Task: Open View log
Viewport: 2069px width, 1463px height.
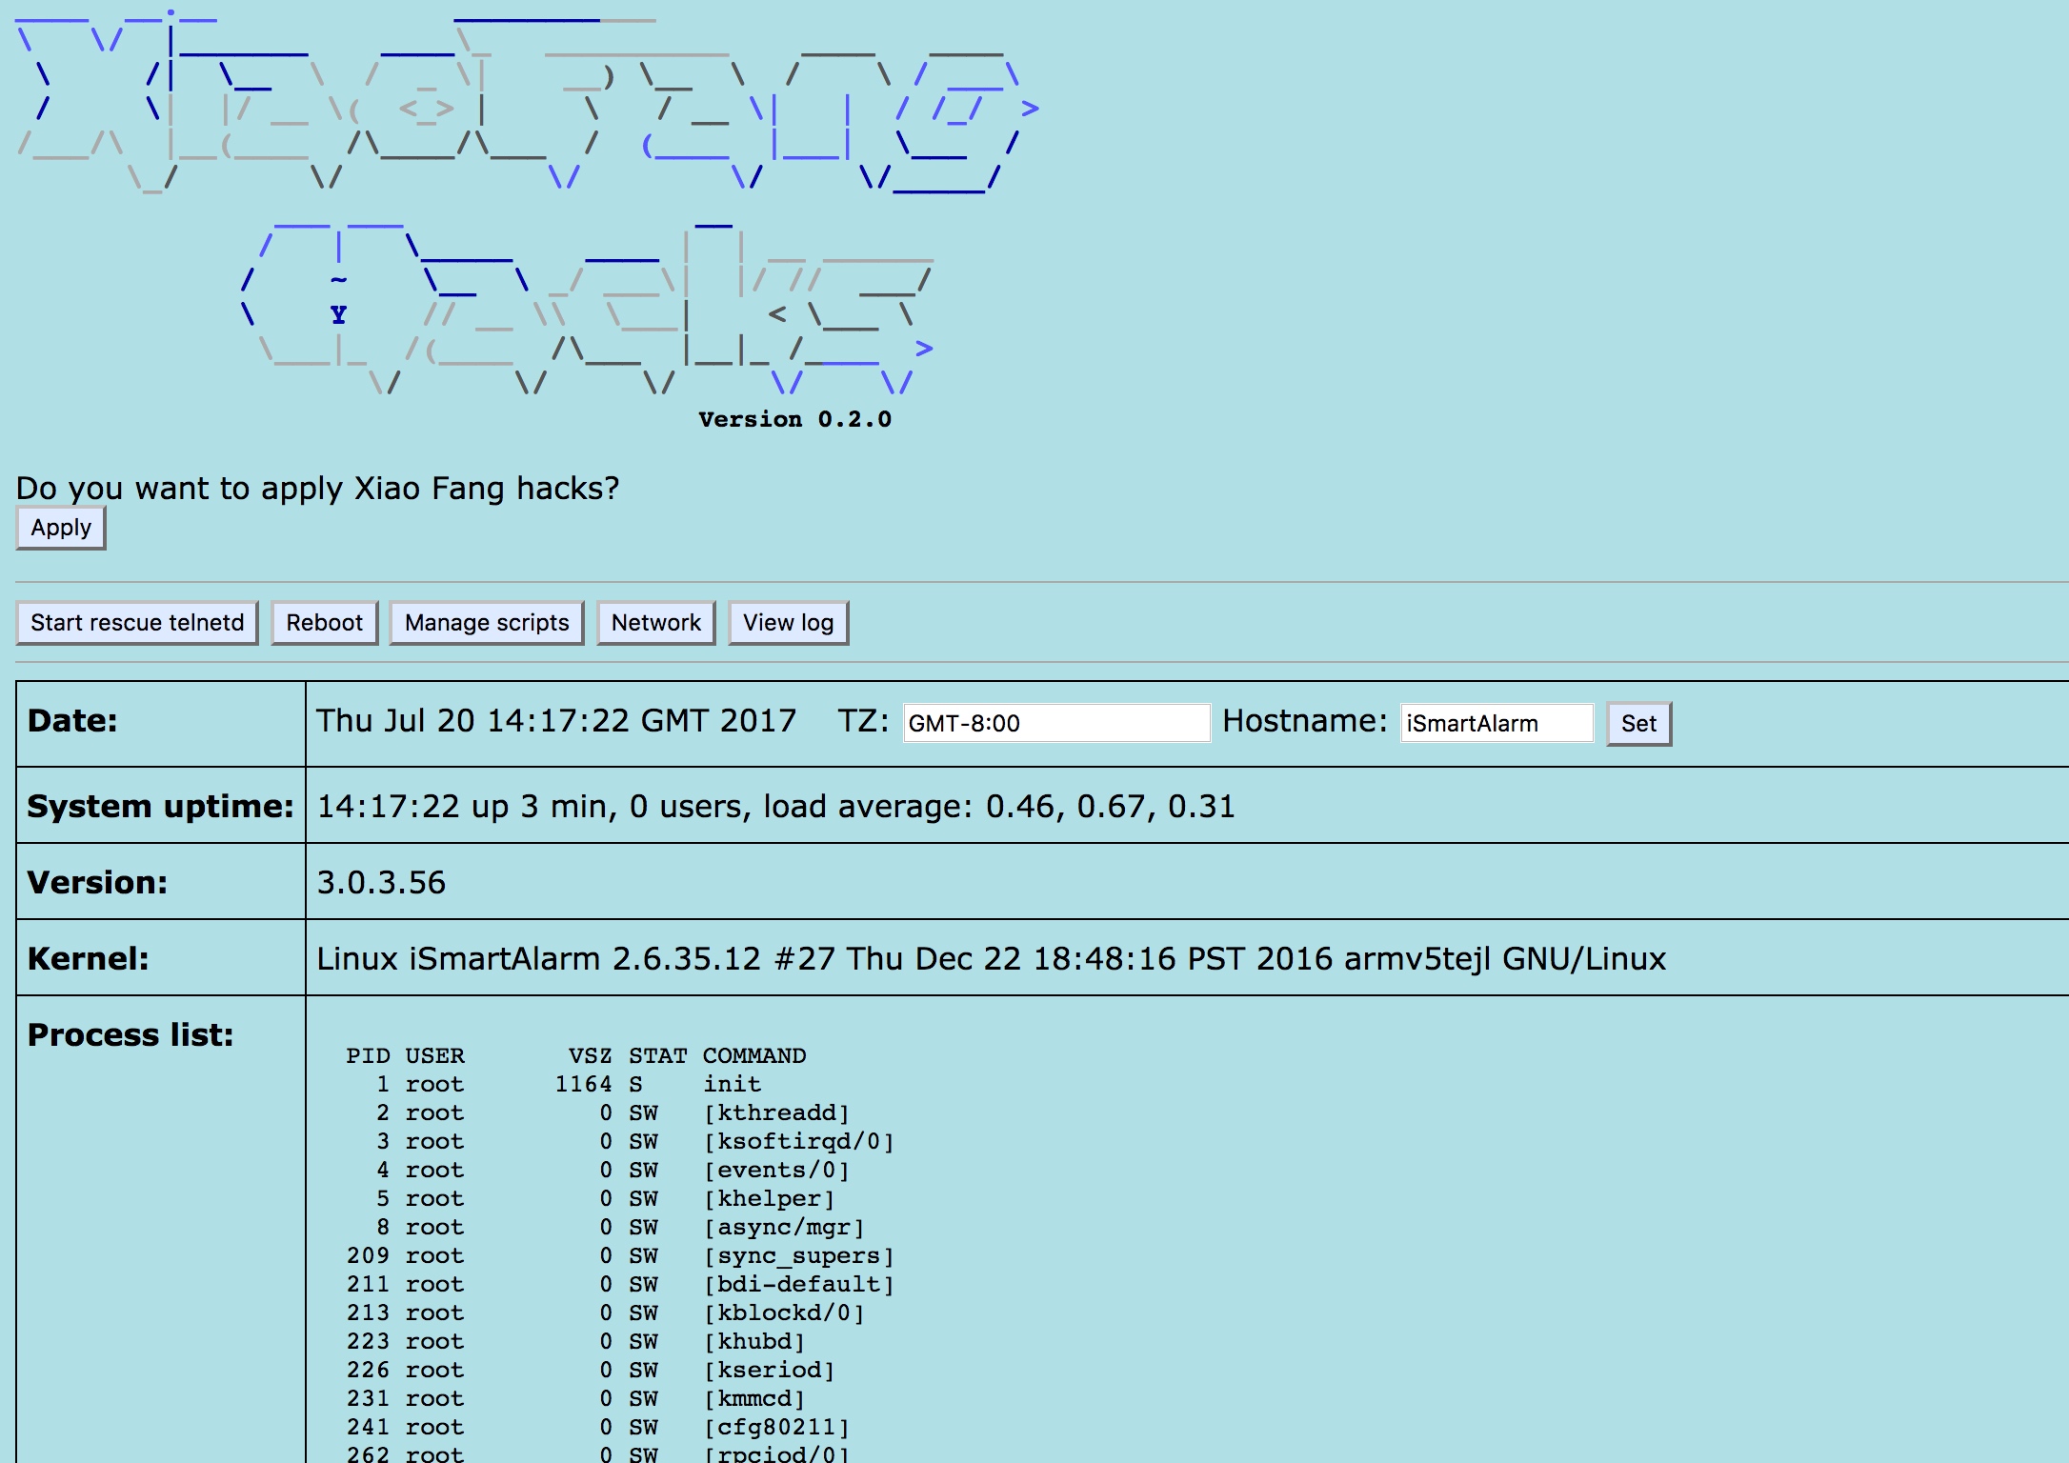Action: pyautogui.click(x=789, y=623)
